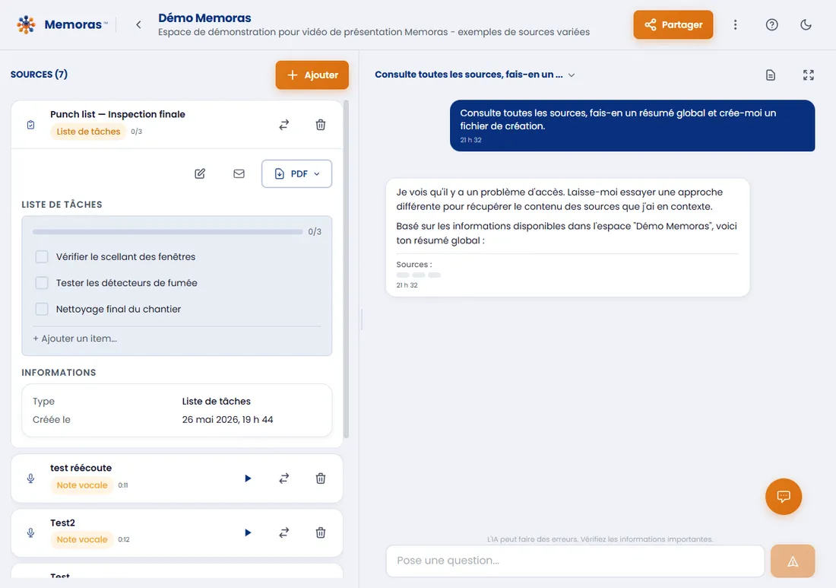Open the help question mark icon
Viewport: 836px width, 588px height.
tap(771, 24)
